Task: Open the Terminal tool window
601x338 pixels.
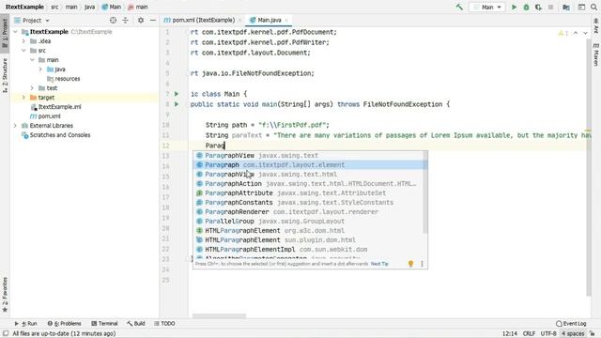Action: point(104,323)
